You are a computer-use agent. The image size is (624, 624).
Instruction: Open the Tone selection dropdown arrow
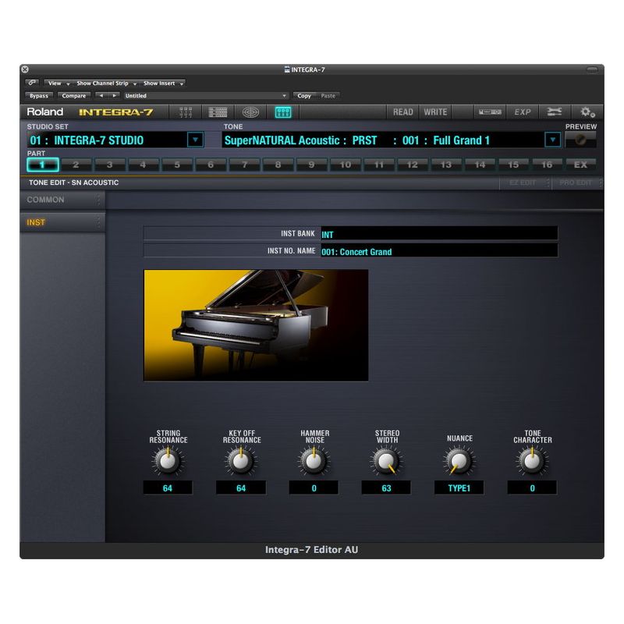(x=552, y=140)
